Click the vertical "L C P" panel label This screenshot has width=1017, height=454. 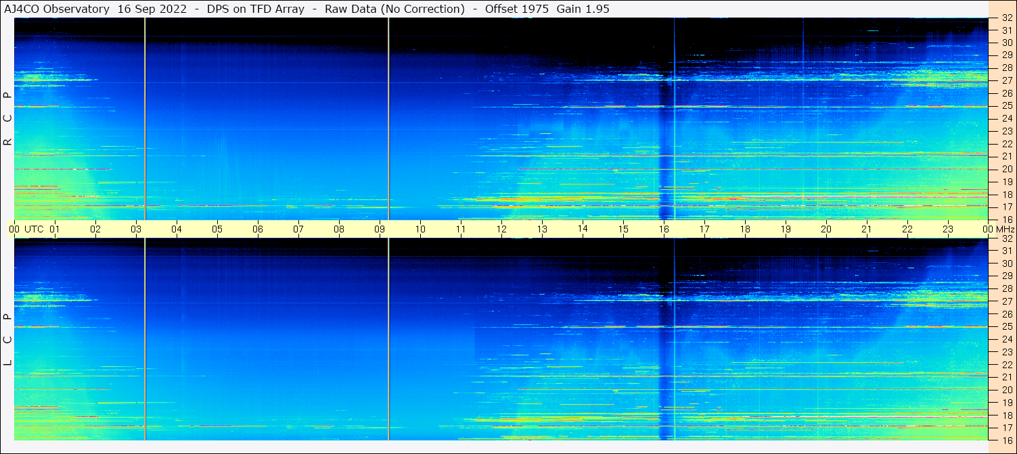click(7, 340)
